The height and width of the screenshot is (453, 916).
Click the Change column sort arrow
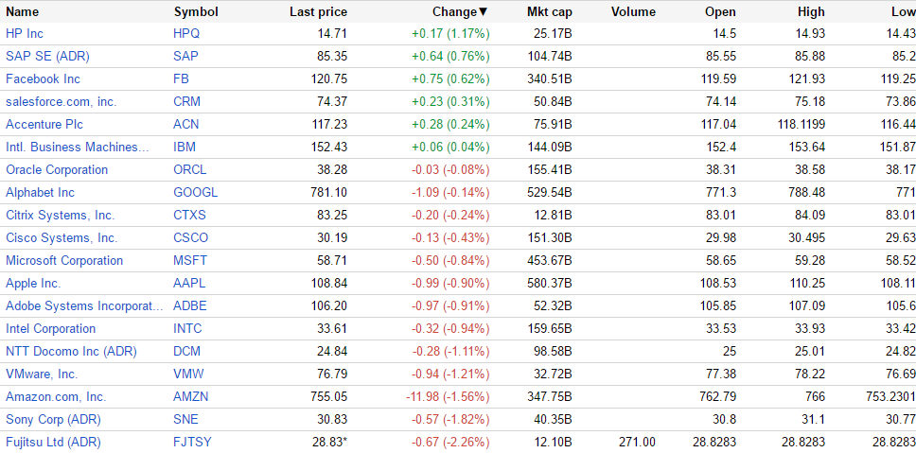coord(483,12)
